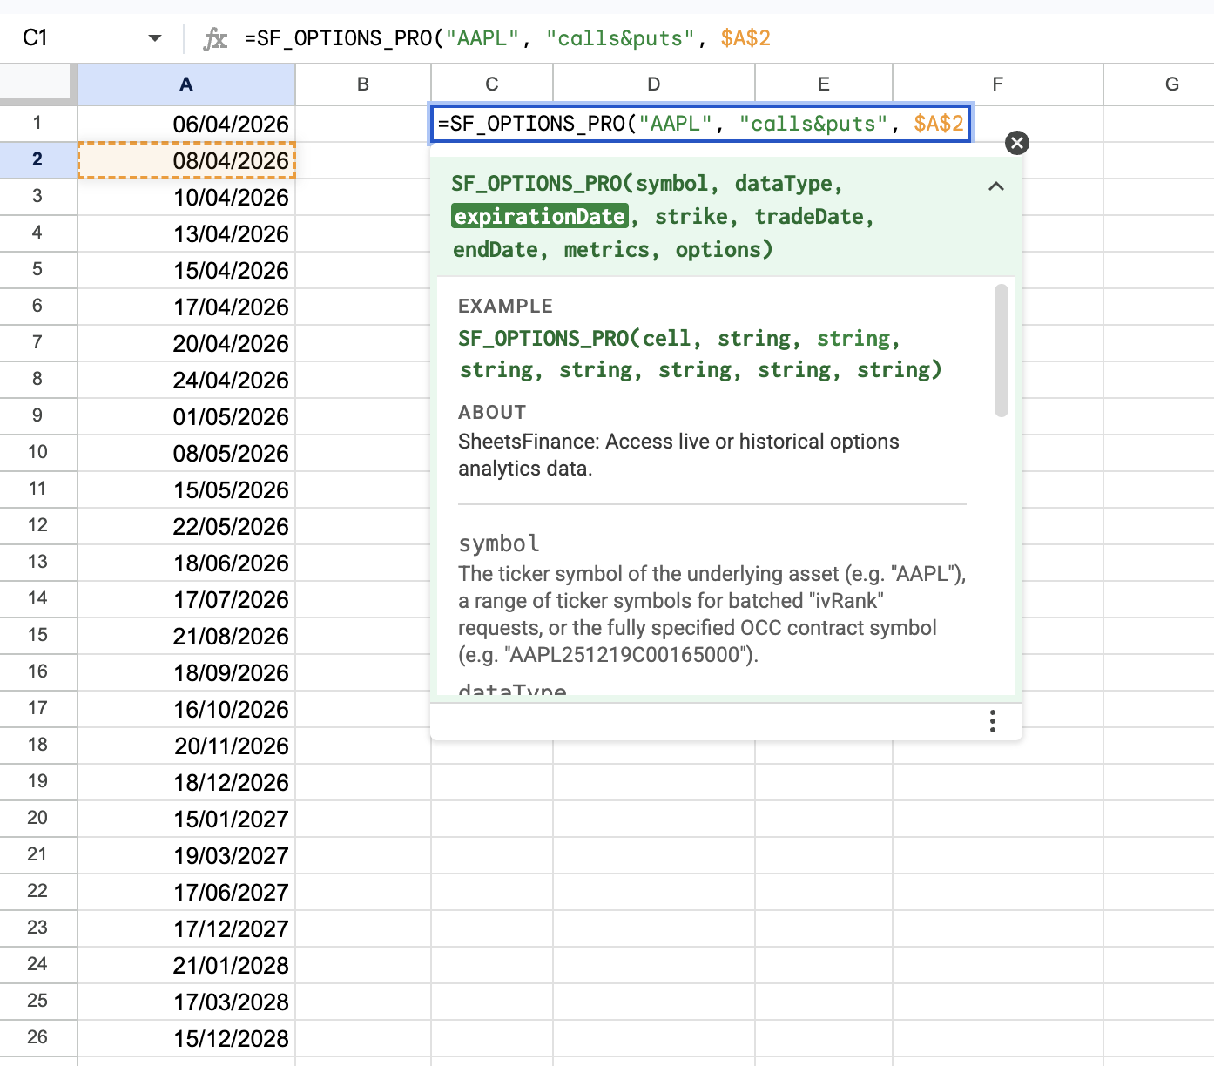Click cell containing 21/01/2028
Viewport: 1214px width, 1066px height.
186,965
